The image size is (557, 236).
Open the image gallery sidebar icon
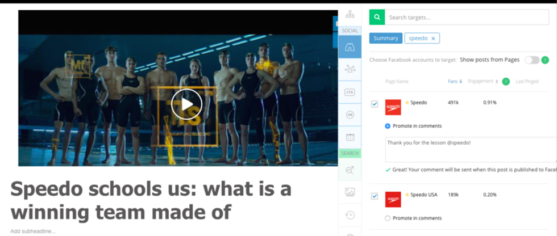click(x=350, y=192)
